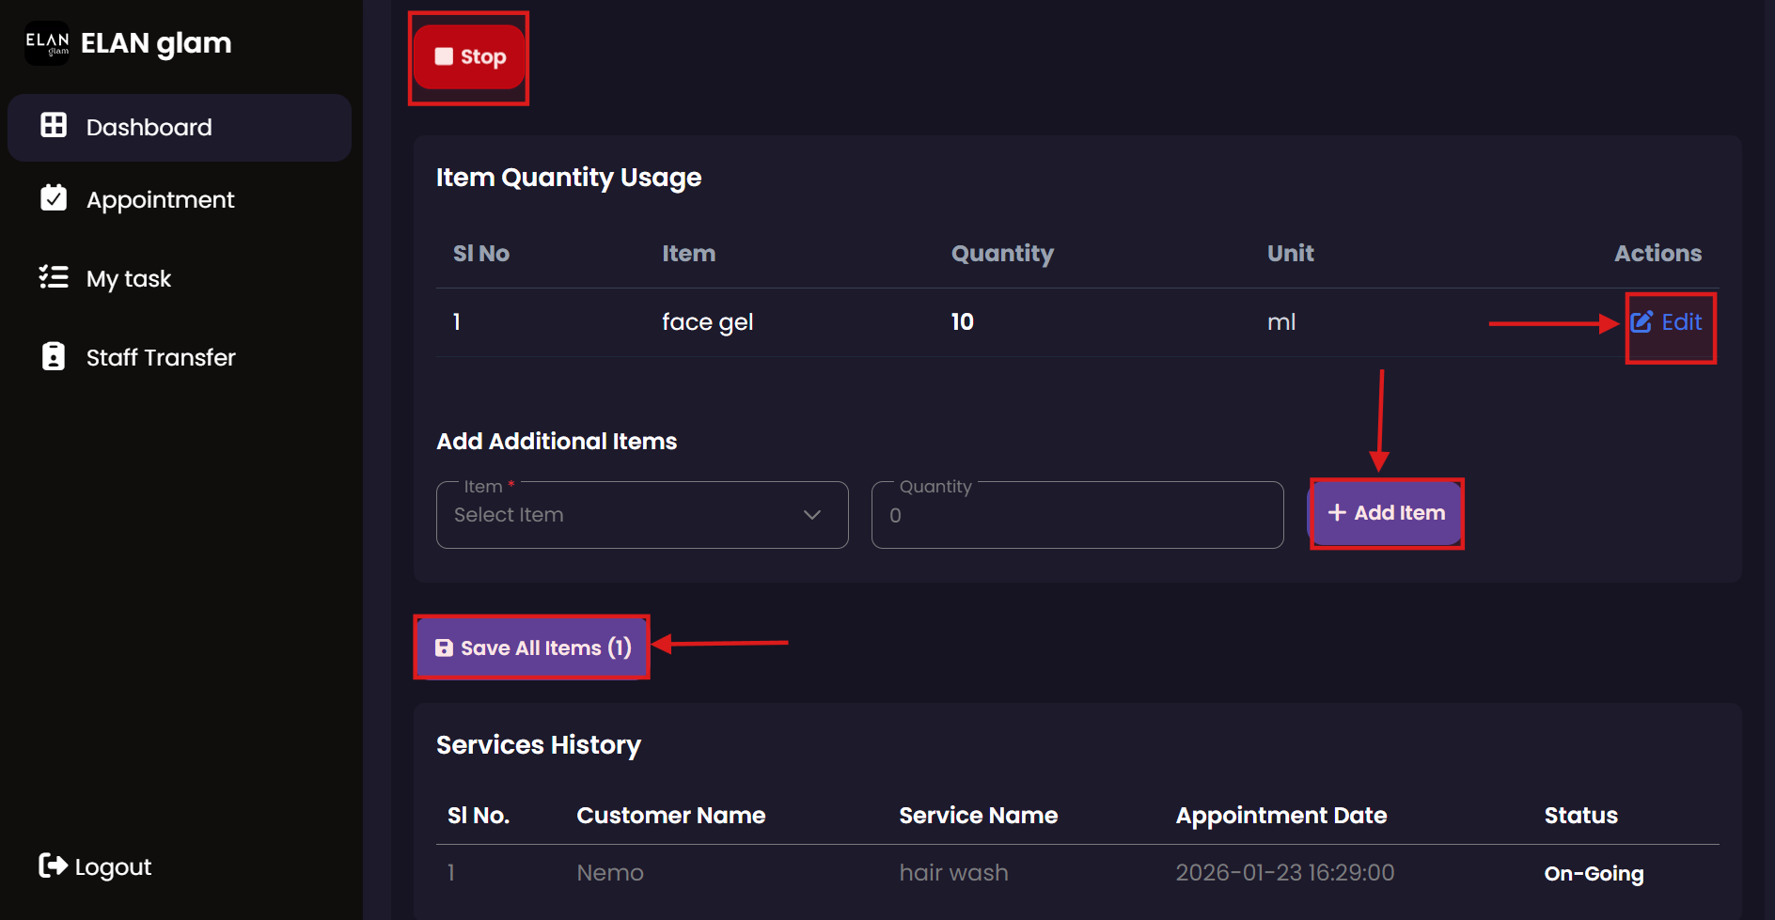Click the ELAN glam logo icon
Screen dimensions: 1775x920
[47, 43]
